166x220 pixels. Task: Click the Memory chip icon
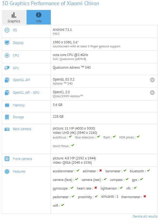click(7, 105)
